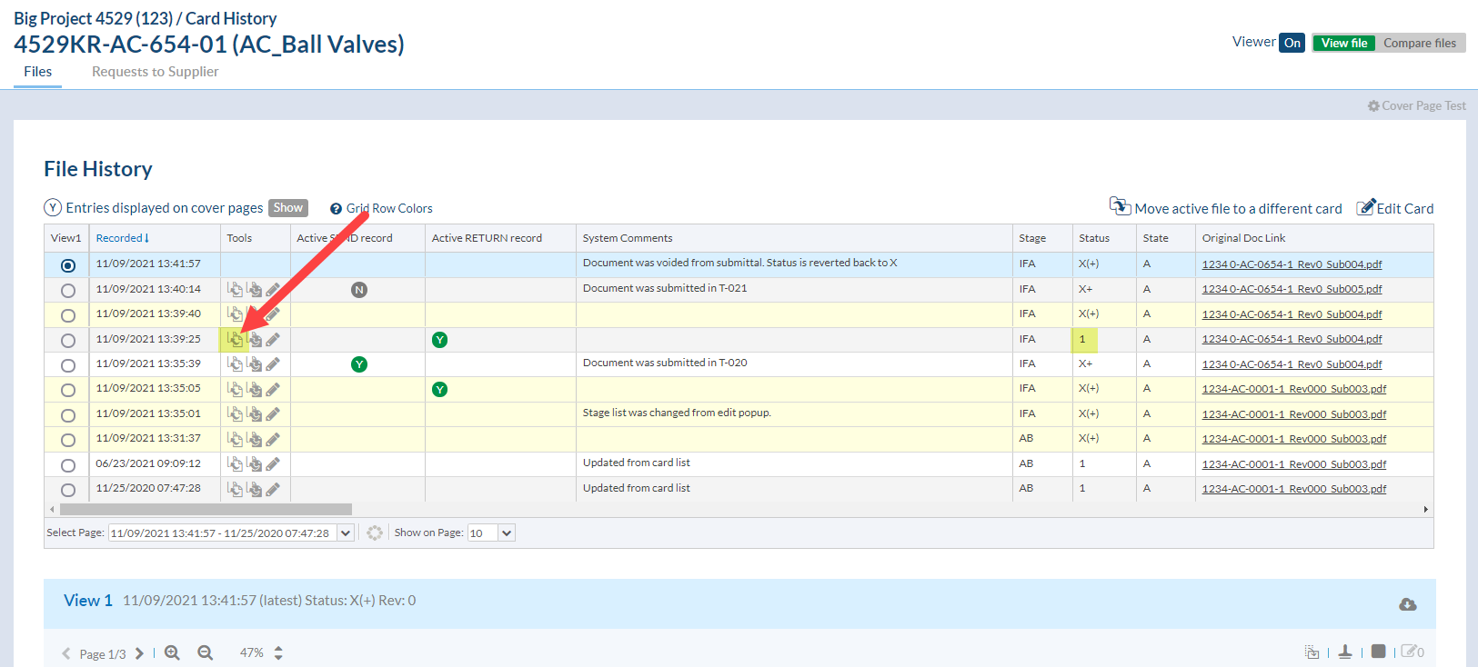Select the View file mode
Screen dimensions: 1478x667
click(1343, 43)
